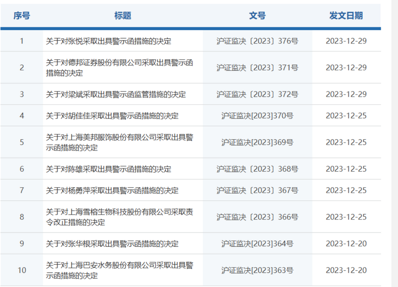The width and height of the screenshot is (398, 287).
Task: Click the 标题 column header
Action: click(123, 16)
